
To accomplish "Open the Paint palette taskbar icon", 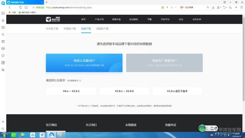I will click(x=61, y=135).
